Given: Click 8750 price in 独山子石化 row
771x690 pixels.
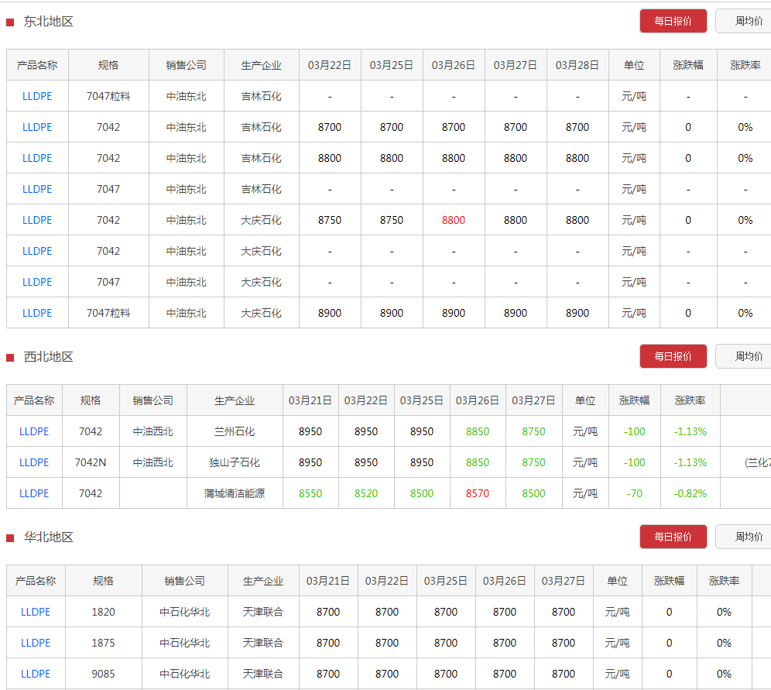Looking at the screenshot, I should pos(533,463).
